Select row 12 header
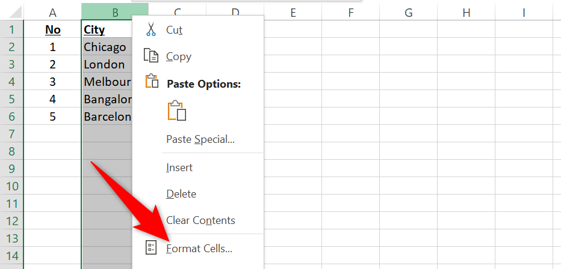This screenshot has height=269, width=561. (11, 220)
